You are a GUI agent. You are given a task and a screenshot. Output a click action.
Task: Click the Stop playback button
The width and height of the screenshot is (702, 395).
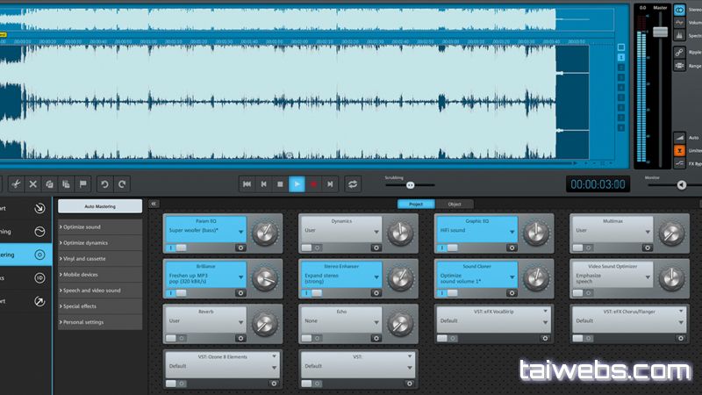[x=280, y=183]
